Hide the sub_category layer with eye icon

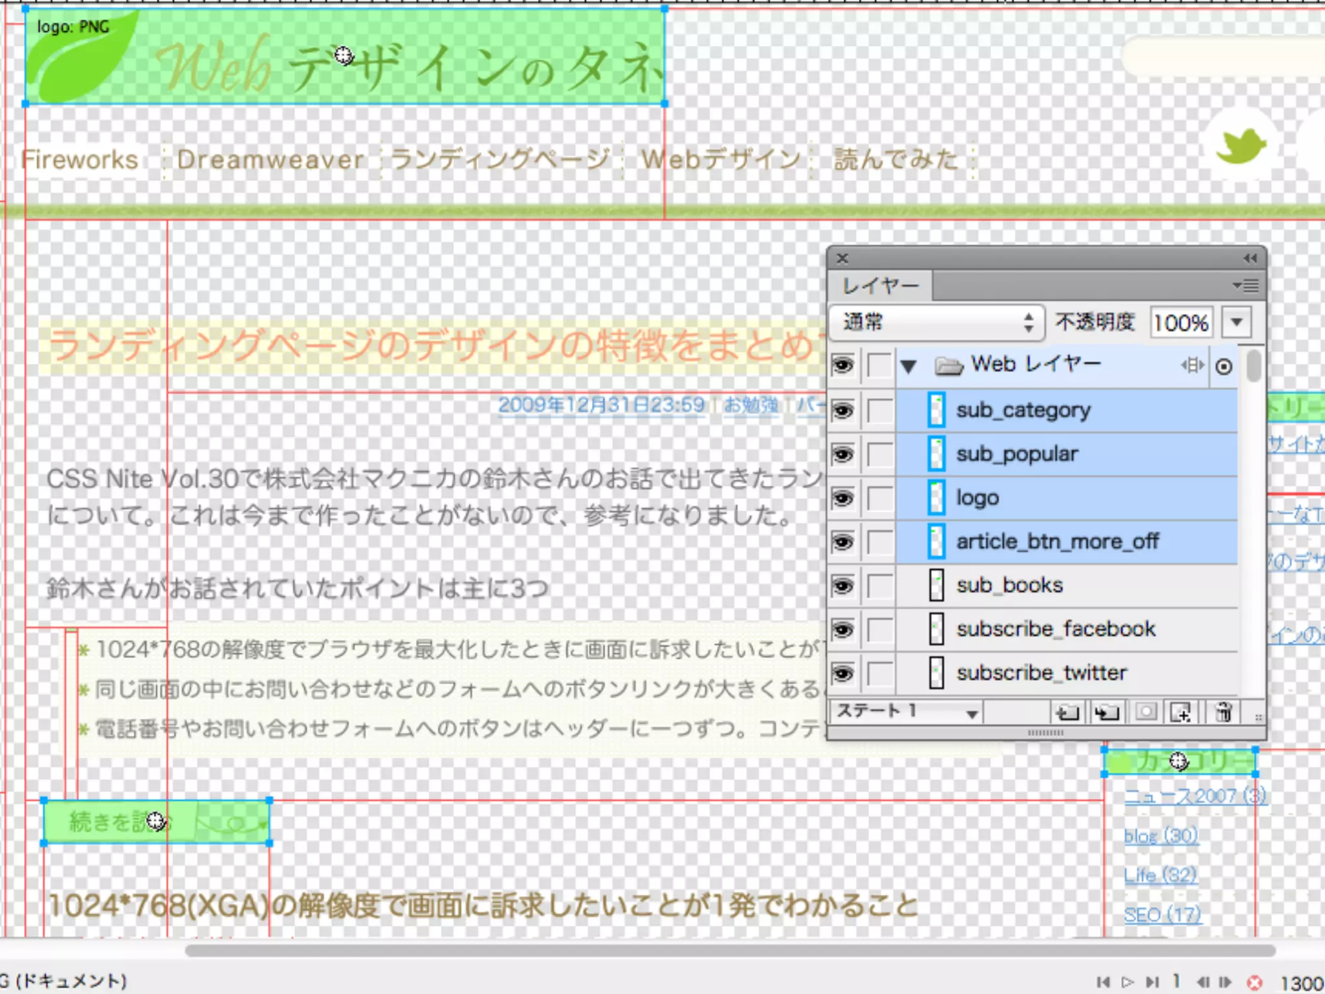[842, 410]
